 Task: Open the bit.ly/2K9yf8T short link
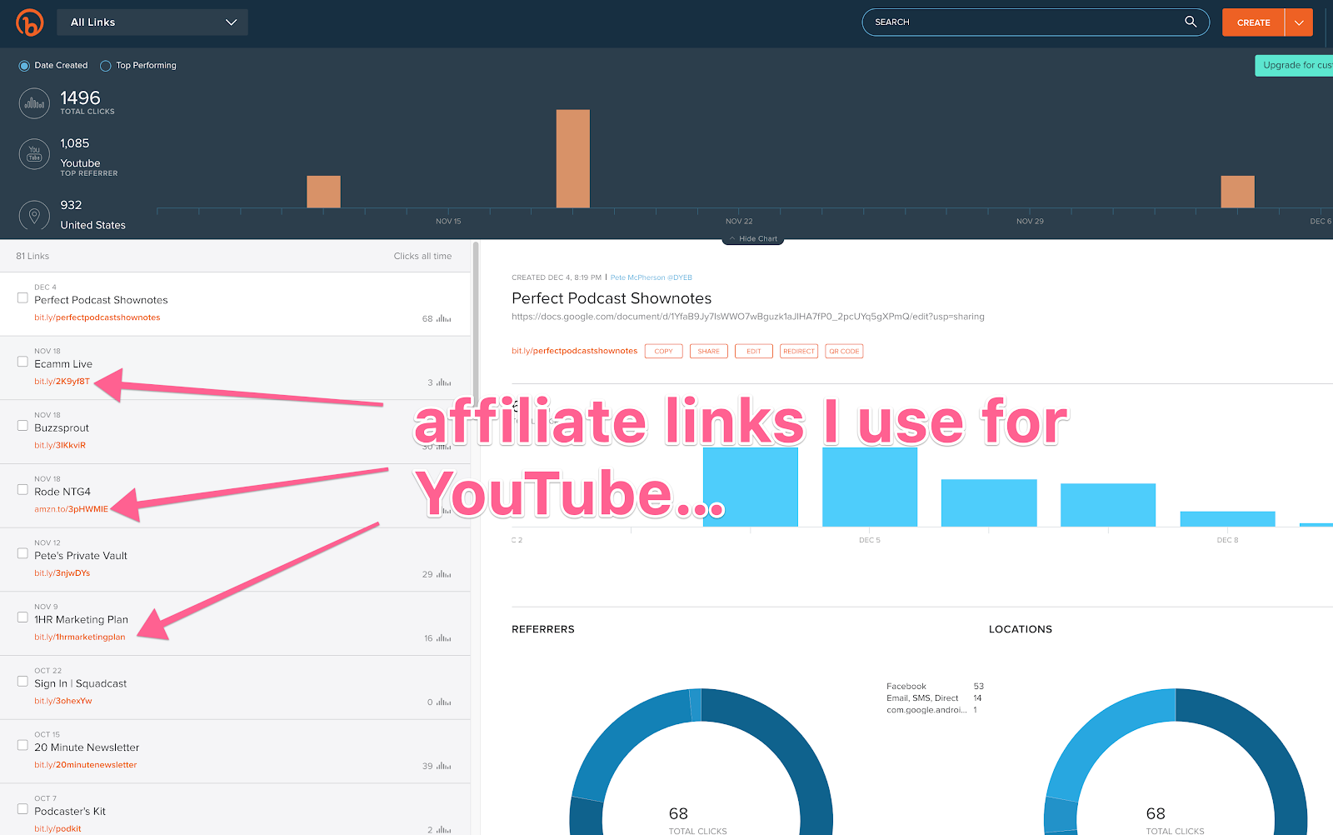point(62,382)
